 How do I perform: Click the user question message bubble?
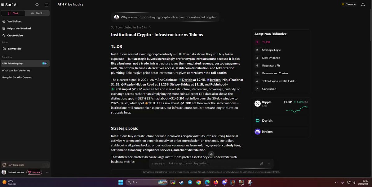(165, 17)
